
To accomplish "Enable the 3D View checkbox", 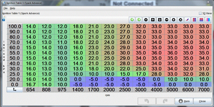I will (200, 13).
